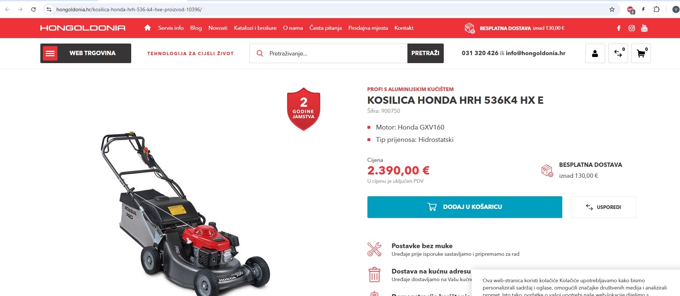Expand the WEB TRGOVINA category menu
The image size is (680, 296).
coord(86,53)
